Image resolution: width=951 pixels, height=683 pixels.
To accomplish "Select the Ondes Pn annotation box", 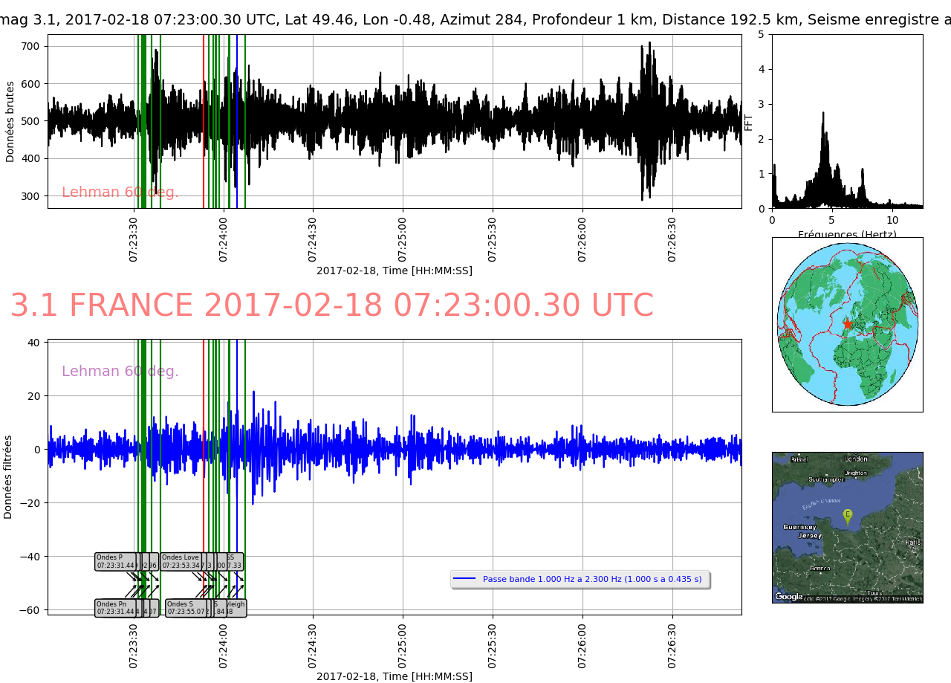I will (115, 607).
